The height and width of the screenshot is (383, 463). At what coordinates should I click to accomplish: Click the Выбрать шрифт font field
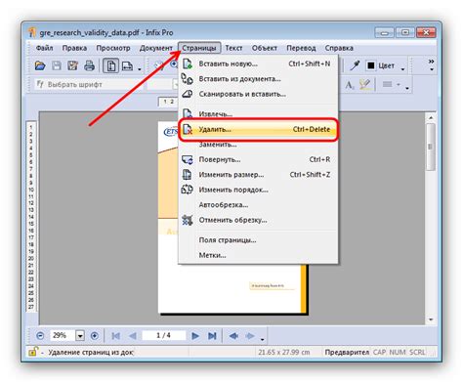(88, 85)
